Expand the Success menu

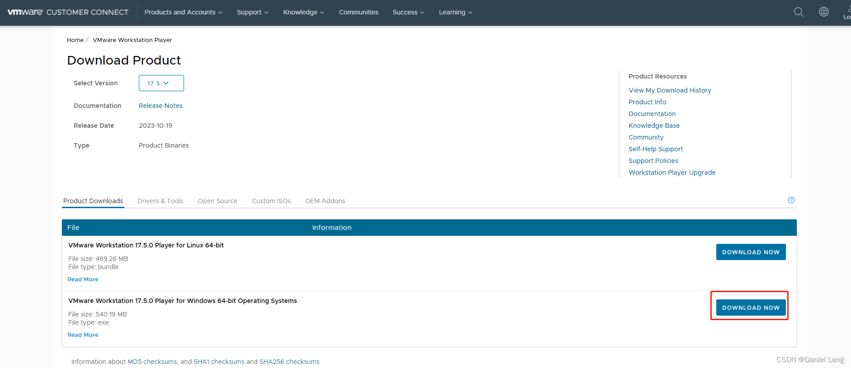[x=408, y=12]
